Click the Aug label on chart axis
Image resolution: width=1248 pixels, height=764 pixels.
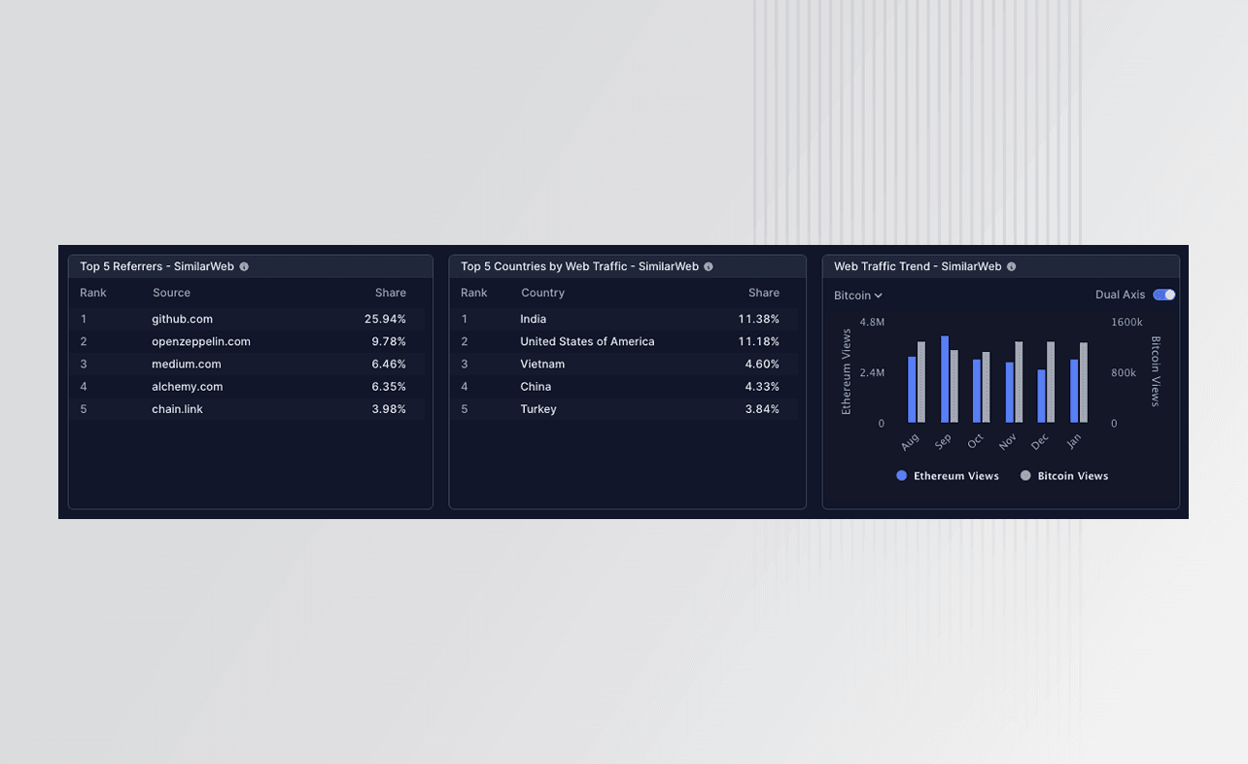point(910,441)
